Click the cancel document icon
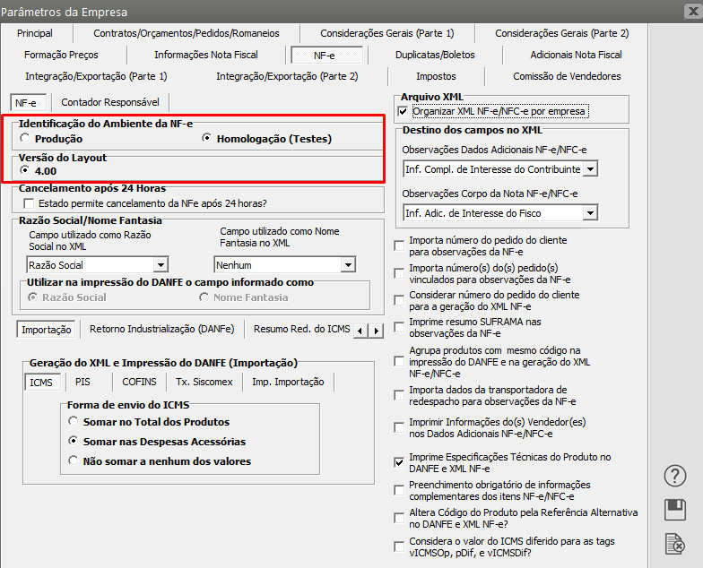The height and width of the screenshot is (568, 703). 674,544
